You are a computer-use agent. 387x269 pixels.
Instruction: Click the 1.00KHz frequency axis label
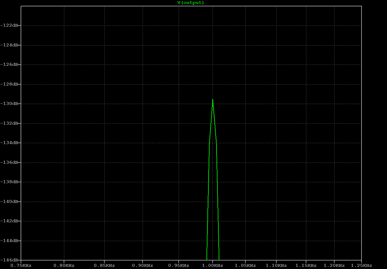click(212, 265)
